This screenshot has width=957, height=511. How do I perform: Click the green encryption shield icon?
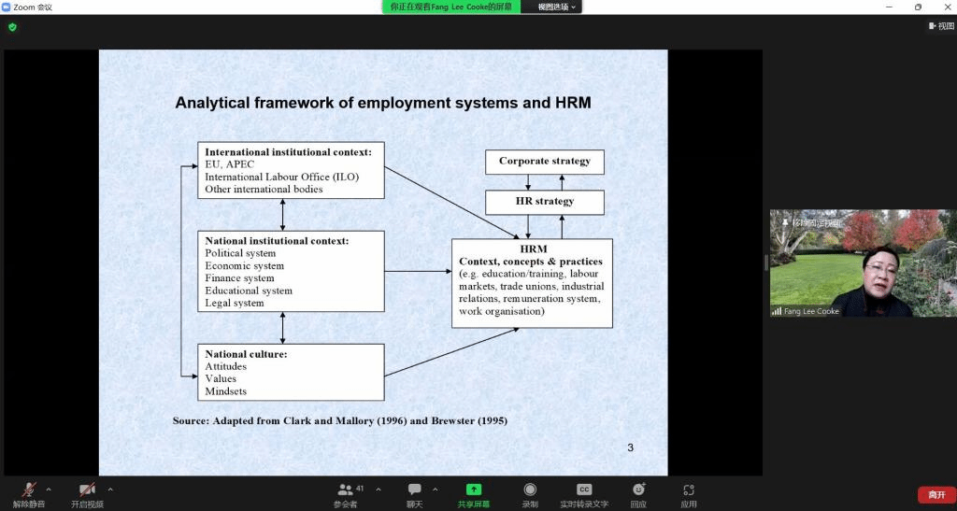[x=12, y=27]
